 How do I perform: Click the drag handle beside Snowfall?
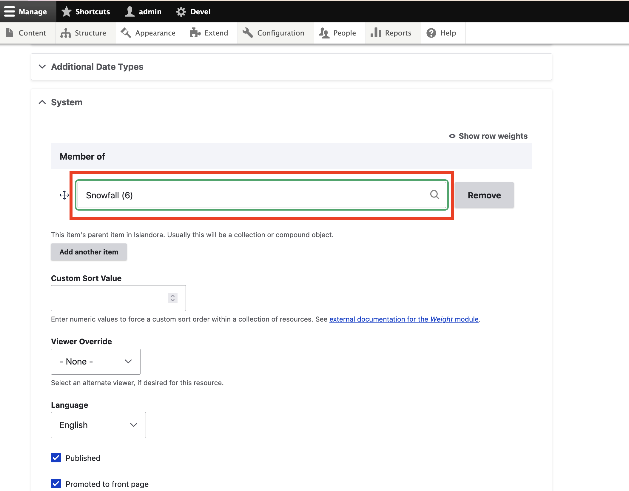[64, 195]
